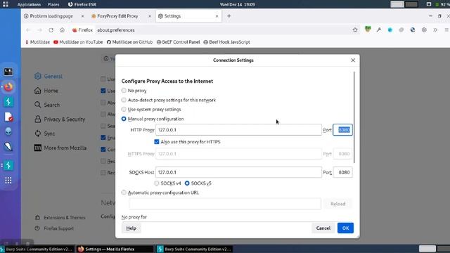Viewport: 450px width, 253px height.
Task: Select SOCKS v5 radio button
Action: [x=187, y=183]
